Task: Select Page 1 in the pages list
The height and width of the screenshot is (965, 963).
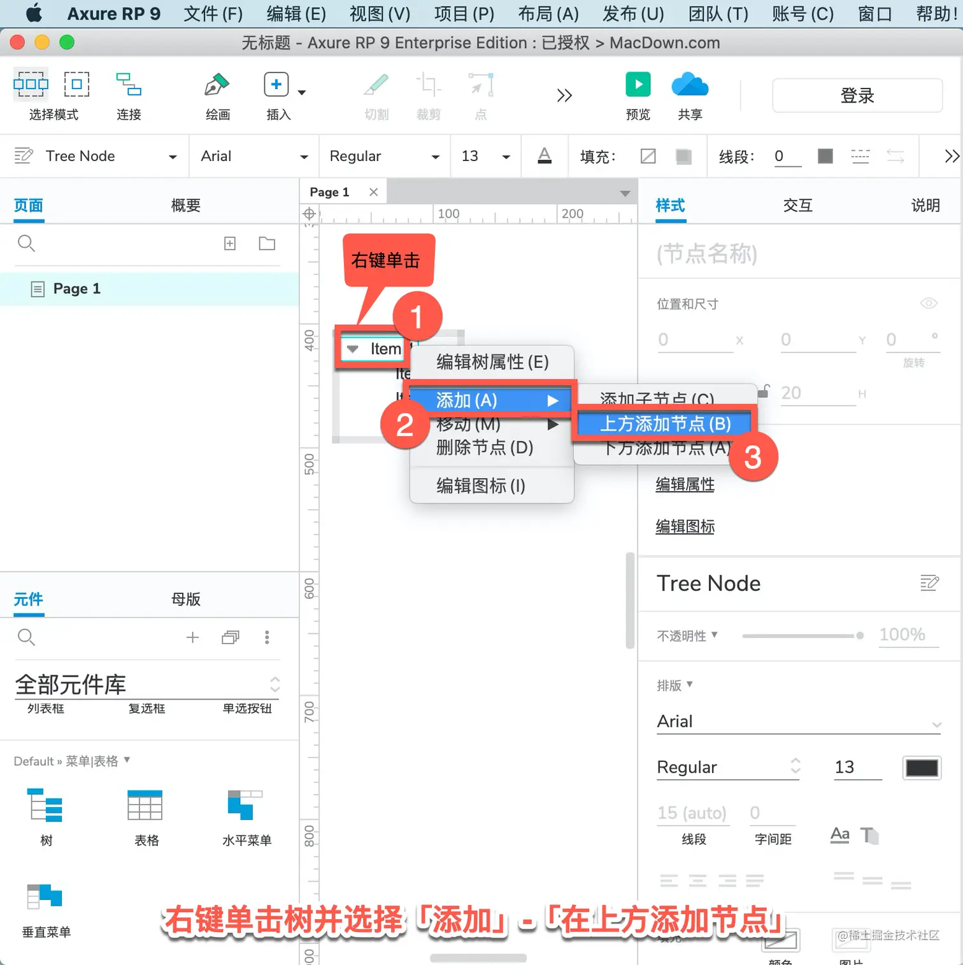Action: pyautogui.click(x=149, y=289)
